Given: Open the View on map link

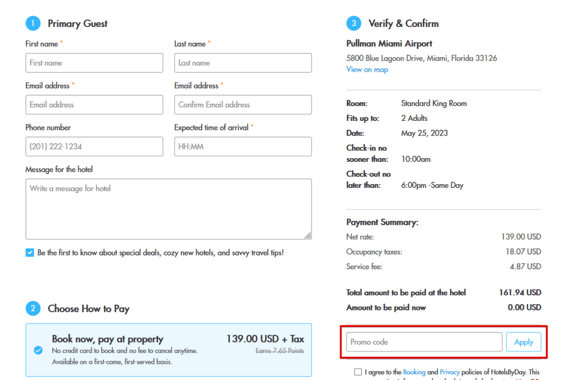Looking at the screenshot, I should (x=367, y=70).
